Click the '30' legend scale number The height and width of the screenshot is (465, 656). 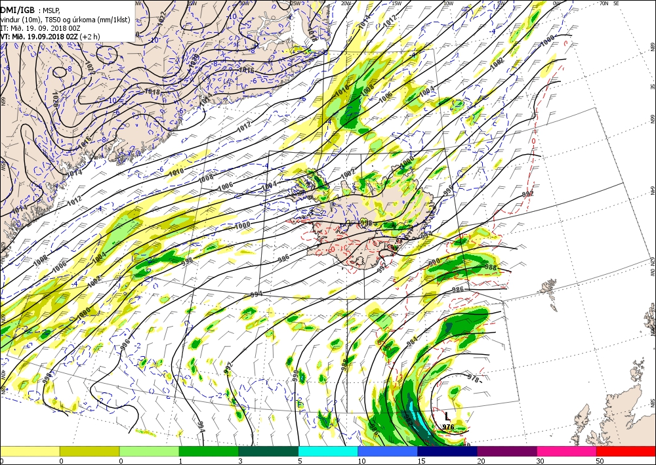pos(541,461)
